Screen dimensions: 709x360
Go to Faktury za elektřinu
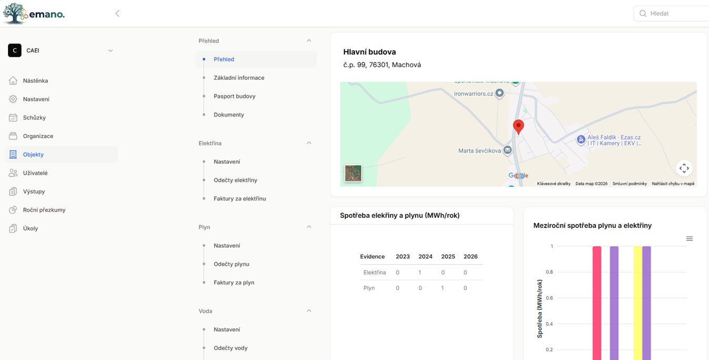(240, 198)
